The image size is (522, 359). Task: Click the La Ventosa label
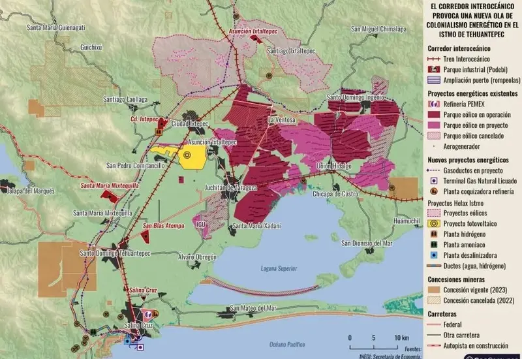282,119
